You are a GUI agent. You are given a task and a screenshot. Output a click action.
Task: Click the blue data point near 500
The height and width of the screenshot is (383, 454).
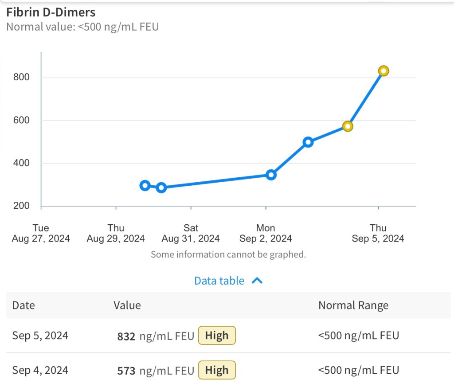pyautogui.click(x=308, y=142)
